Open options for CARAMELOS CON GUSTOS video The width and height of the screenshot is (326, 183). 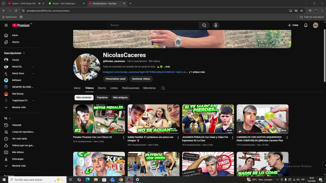[287, 138]
